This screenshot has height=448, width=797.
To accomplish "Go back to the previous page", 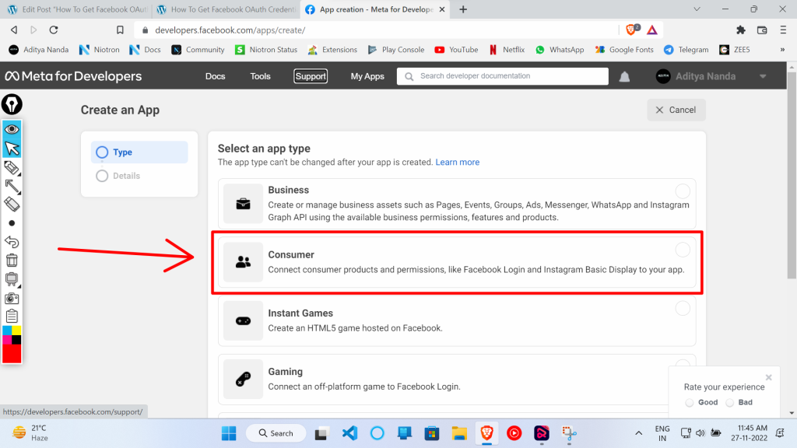I will [x=14, y=30].
